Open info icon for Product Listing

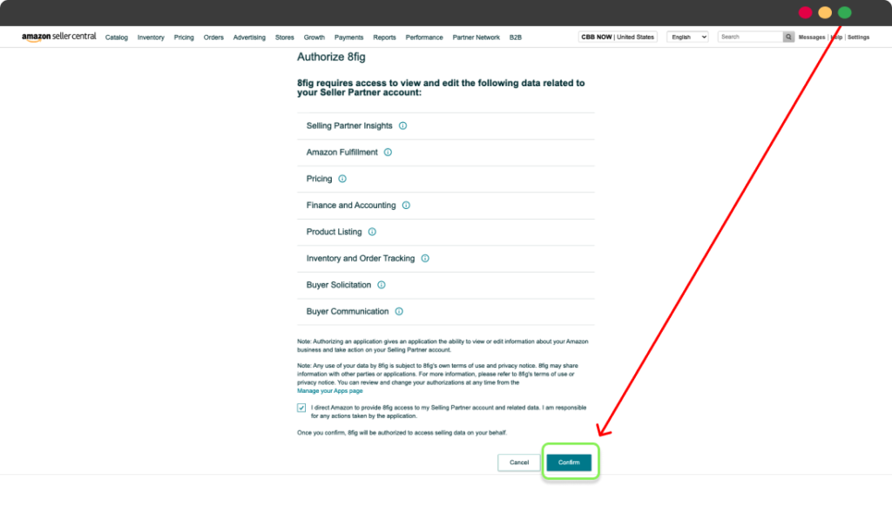point(372,232)
